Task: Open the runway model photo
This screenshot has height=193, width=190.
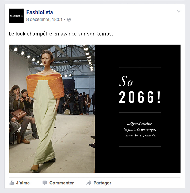Action: pos(52,109)
